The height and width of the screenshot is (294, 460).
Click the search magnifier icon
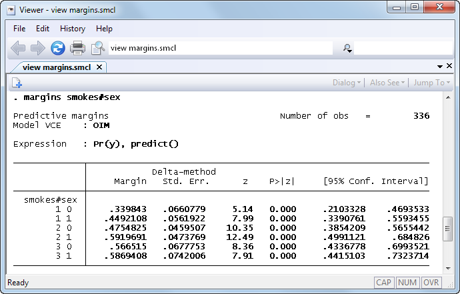pyautogui.click(x=347, y=48)
